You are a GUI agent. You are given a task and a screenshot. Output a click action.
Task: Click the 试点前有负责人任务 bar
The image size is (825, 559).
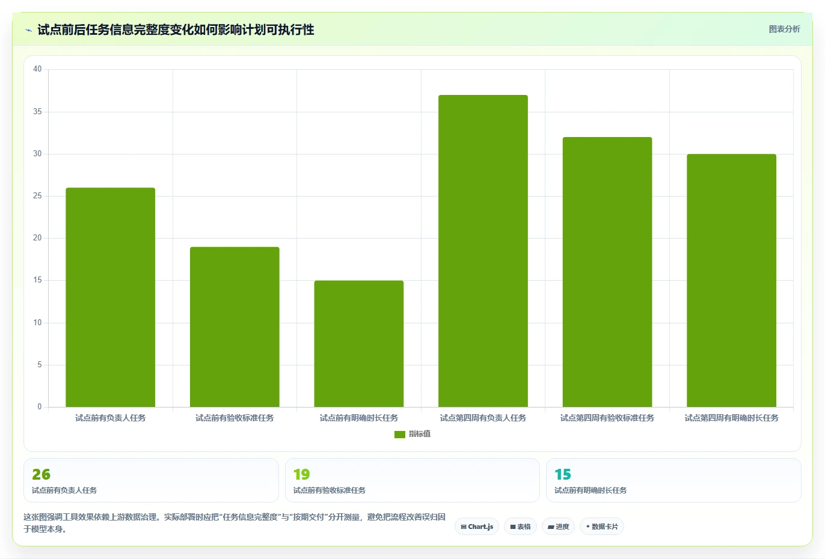tap(111, 298)
